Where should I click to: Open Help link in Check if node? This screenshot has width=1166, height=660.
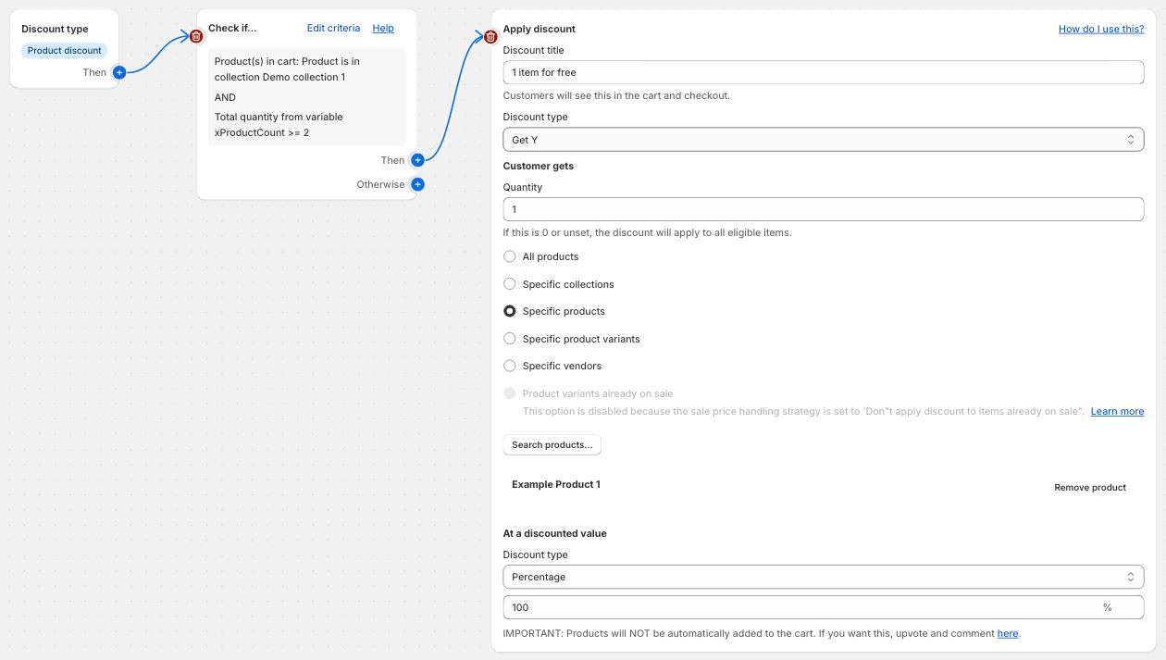pyautogui.click(x=383, y=29)
